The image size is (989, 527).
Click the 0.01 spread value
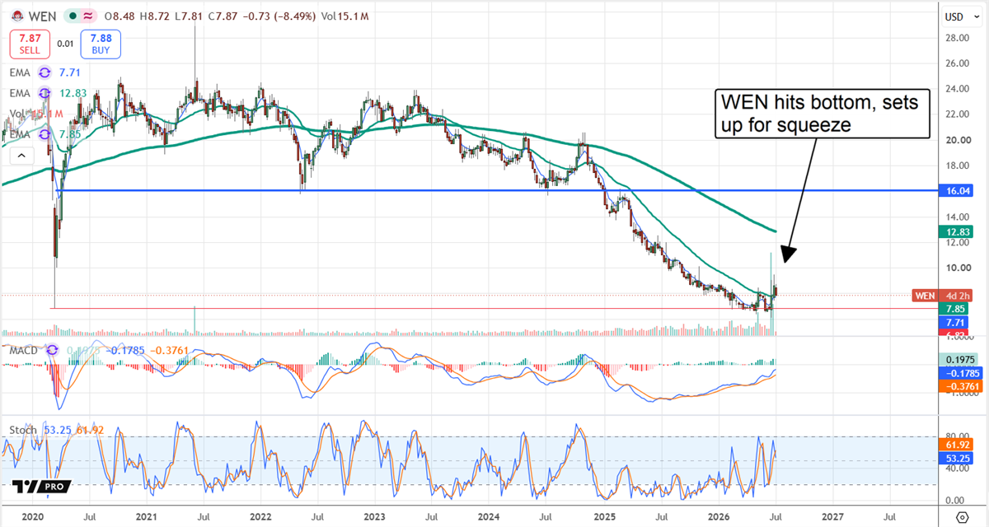pos(65,44)
